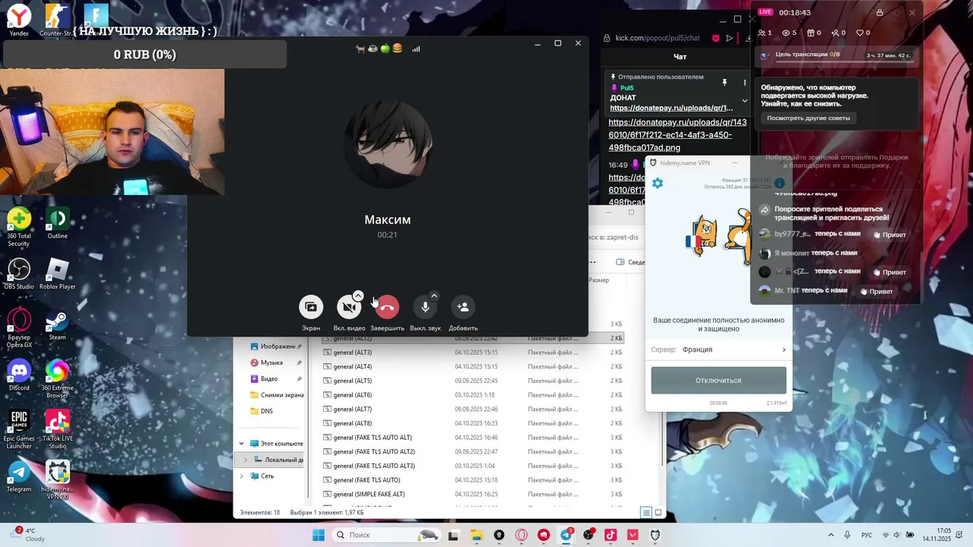Image resolution: width=973 pixels, height=547 pixels.
Task: Click the share arrow icon in LIVE chat
Action: pos(765,209)
